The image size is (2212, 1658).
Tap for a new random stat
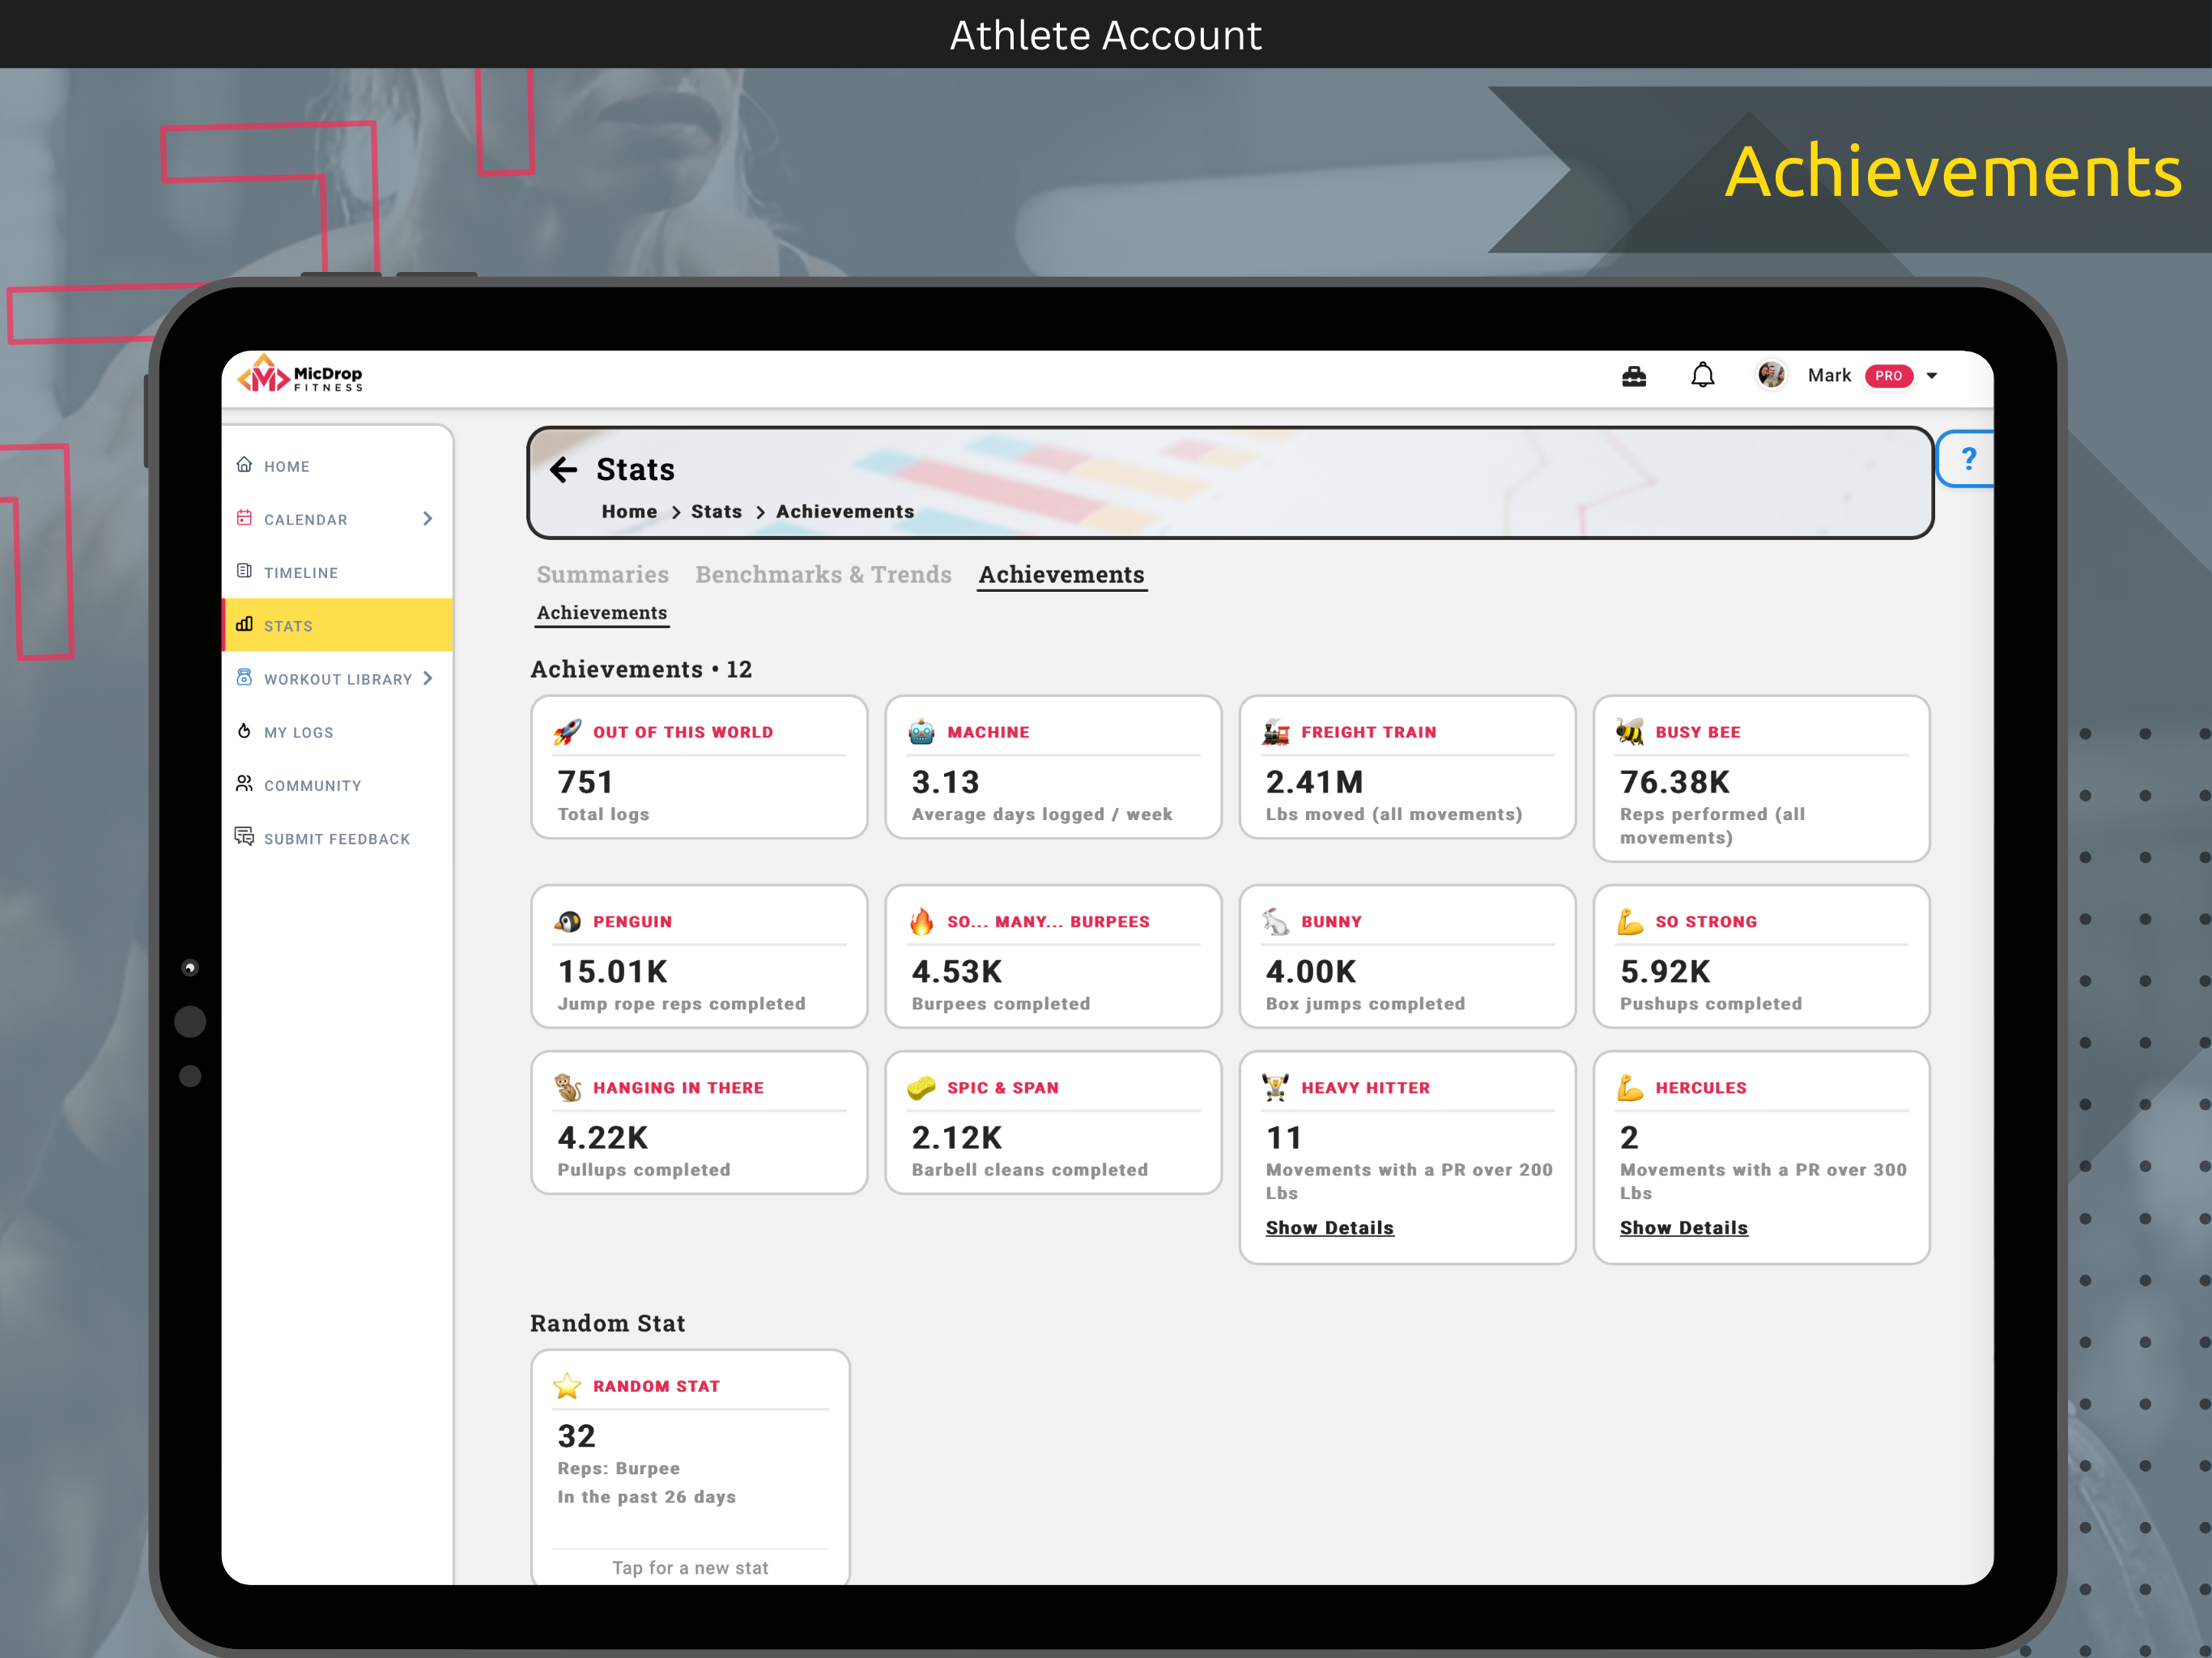coord(690,1567)
